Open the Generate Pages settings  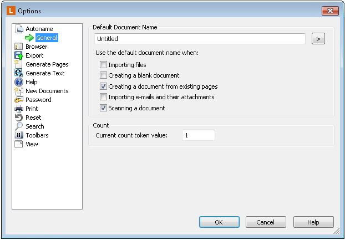[47, 64]
